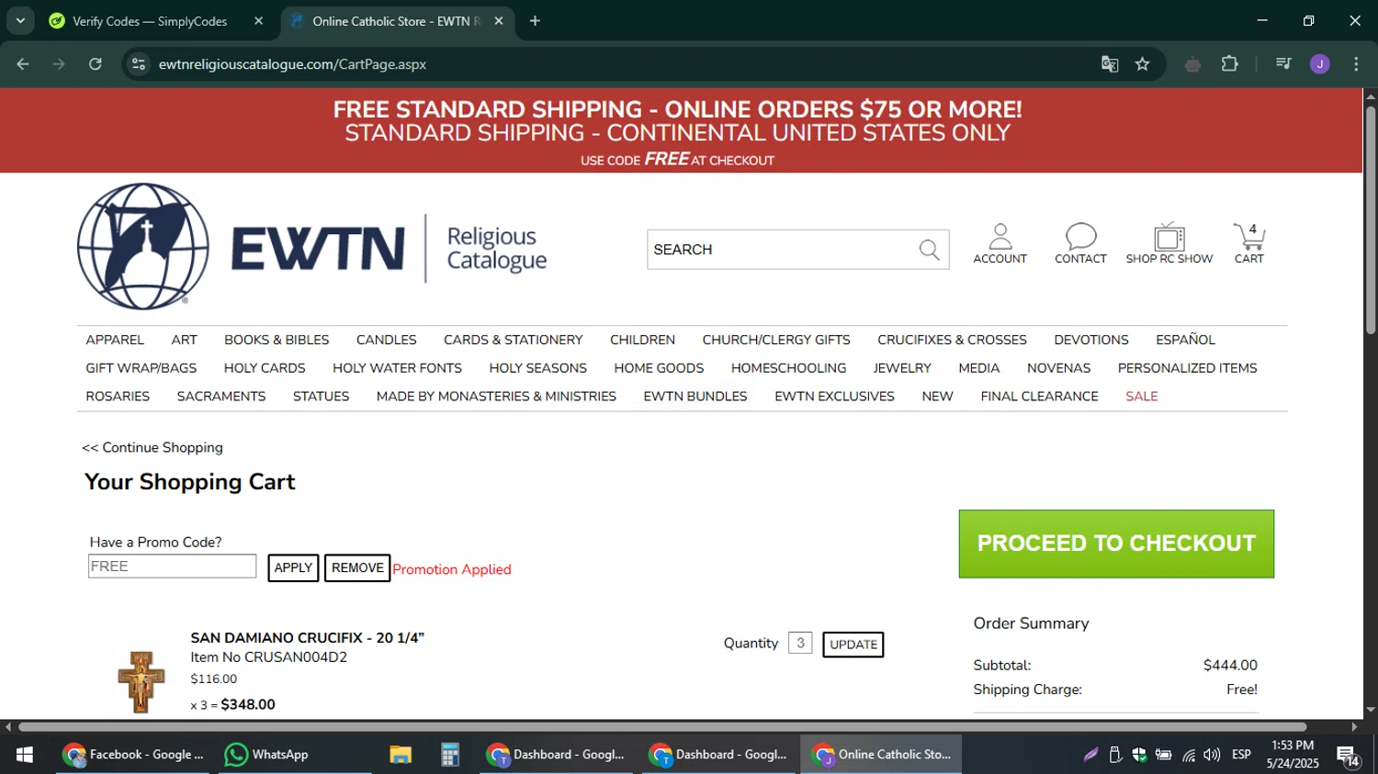Open File Explorer from the taskbar
Screen dimensions: 1378x774
pos(401,755)
